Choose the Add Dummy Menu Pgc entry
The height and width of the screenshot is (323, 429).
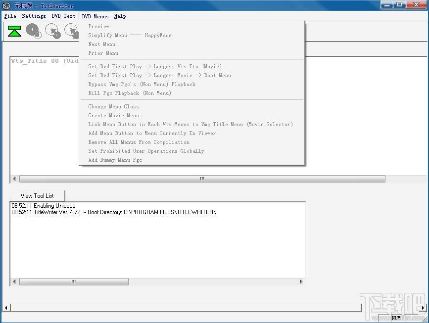tap(192, 160)
